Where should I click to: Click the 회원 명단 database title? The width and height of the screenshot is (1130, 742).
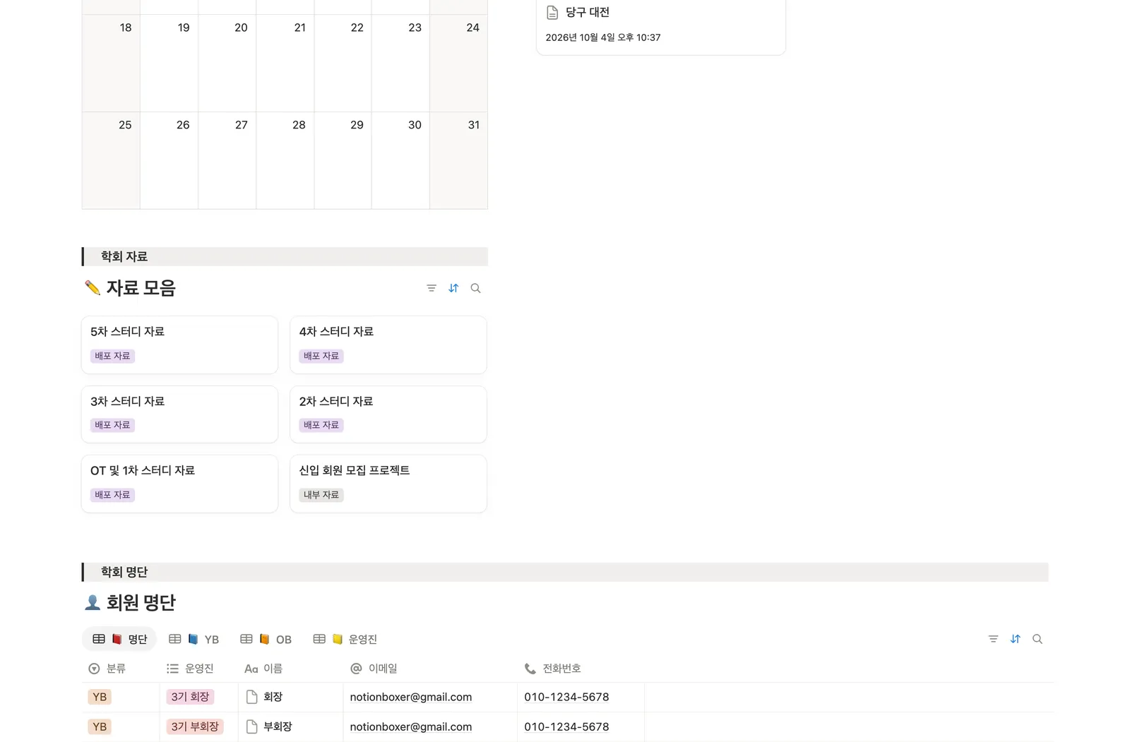(x=141, y=602)
